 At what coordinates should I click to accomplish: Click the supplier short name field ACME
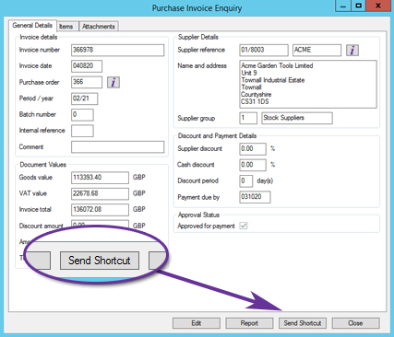click(316, 50)
